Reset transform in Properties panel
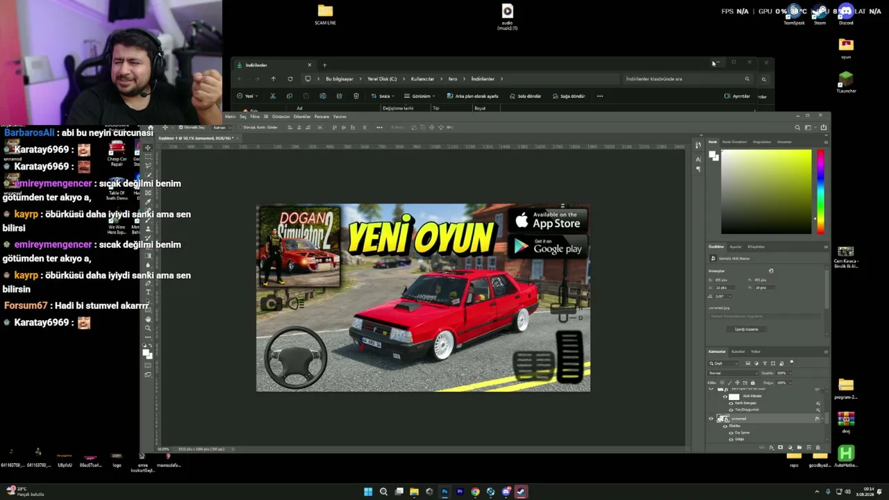The width and height of the screenshot is (889, 500). (x=771, y=271)
